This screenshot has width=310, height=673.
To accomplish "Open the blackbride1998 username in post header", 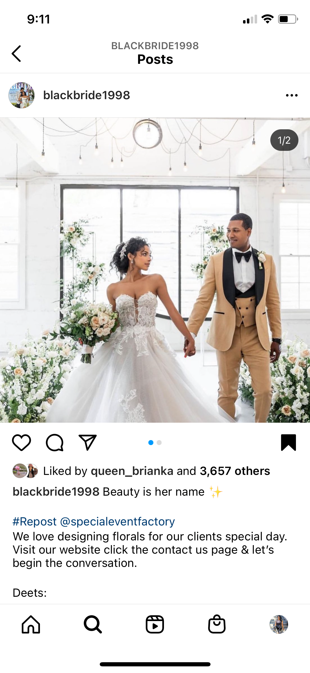I will (87, 95).
